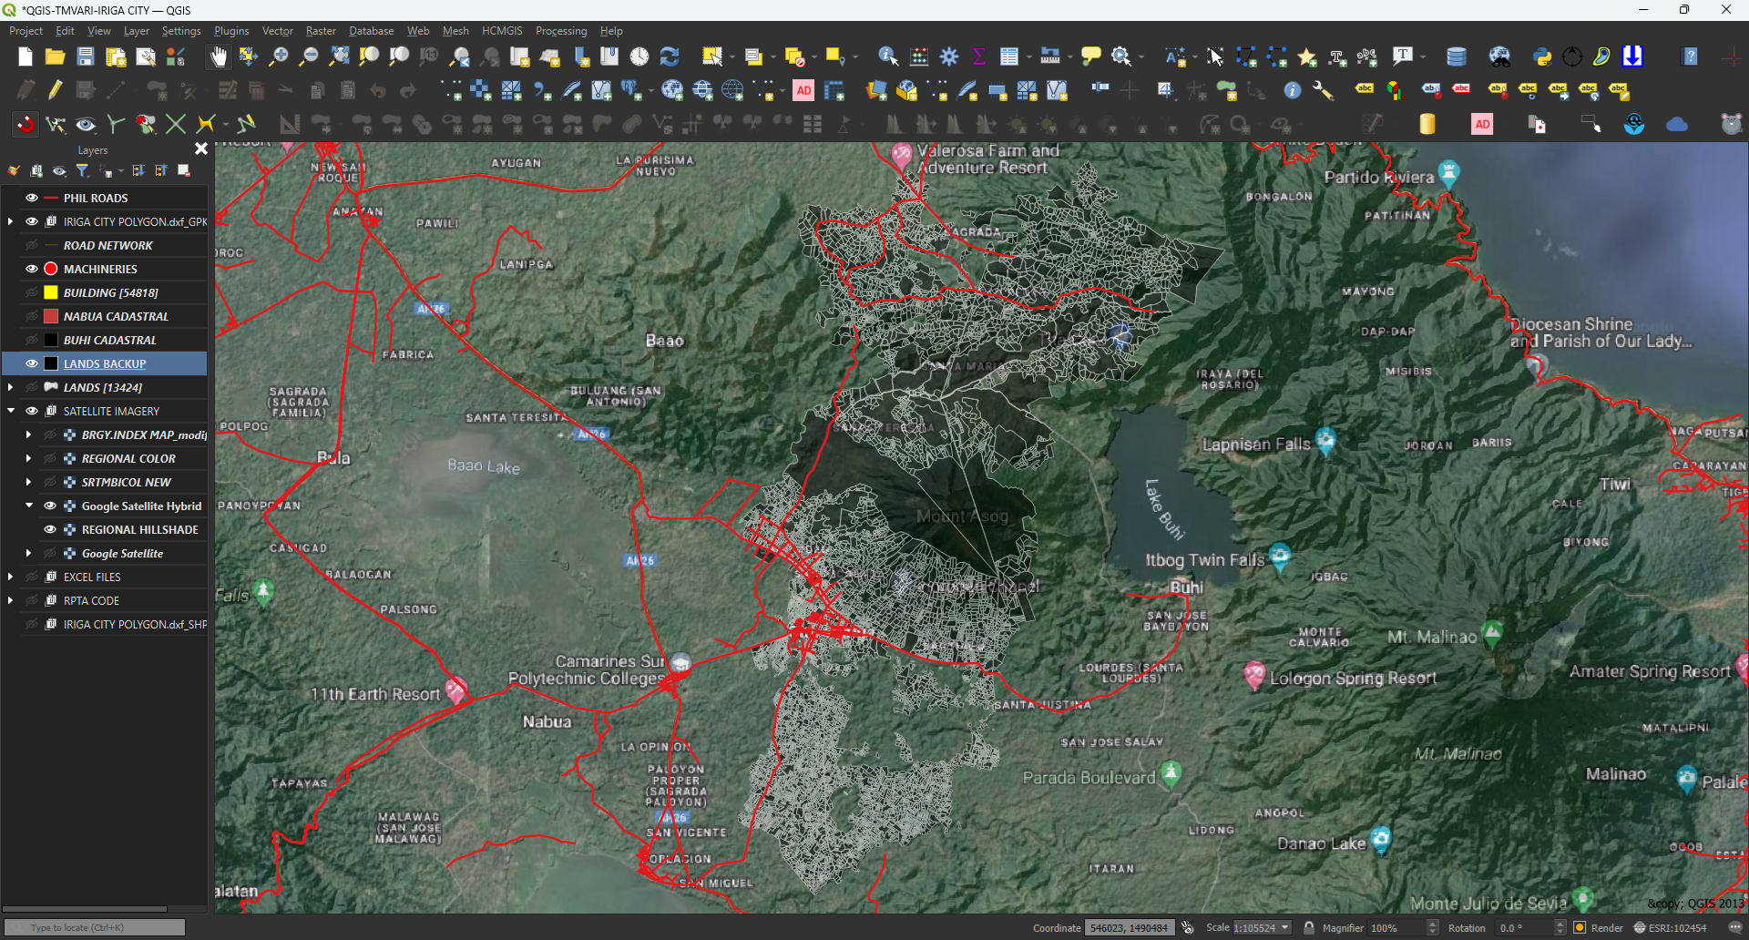1749x940 pixels.
Task: Expand the LANDS [13424] layer entry
Action: (10, 387)
